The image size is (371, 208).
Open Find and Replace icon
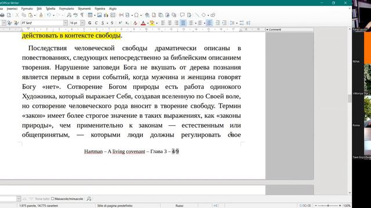[69, 15]
